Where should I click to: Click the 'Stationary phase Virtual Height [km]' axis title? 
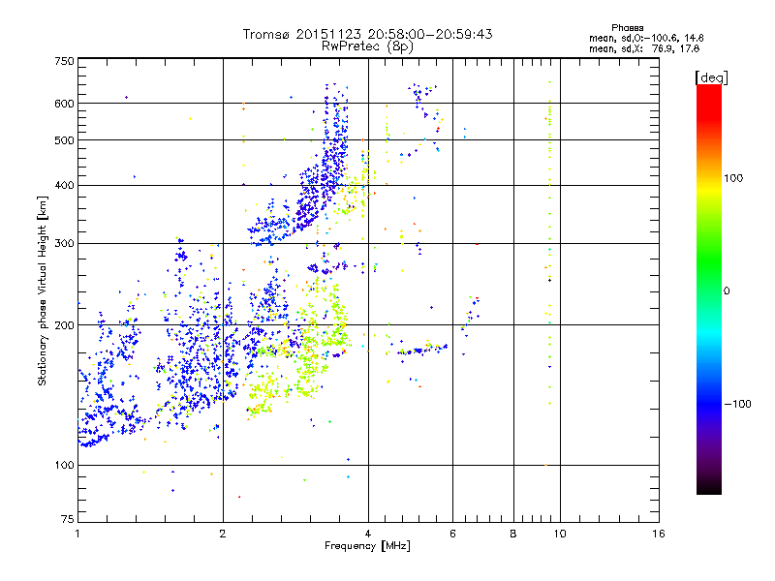43,290
